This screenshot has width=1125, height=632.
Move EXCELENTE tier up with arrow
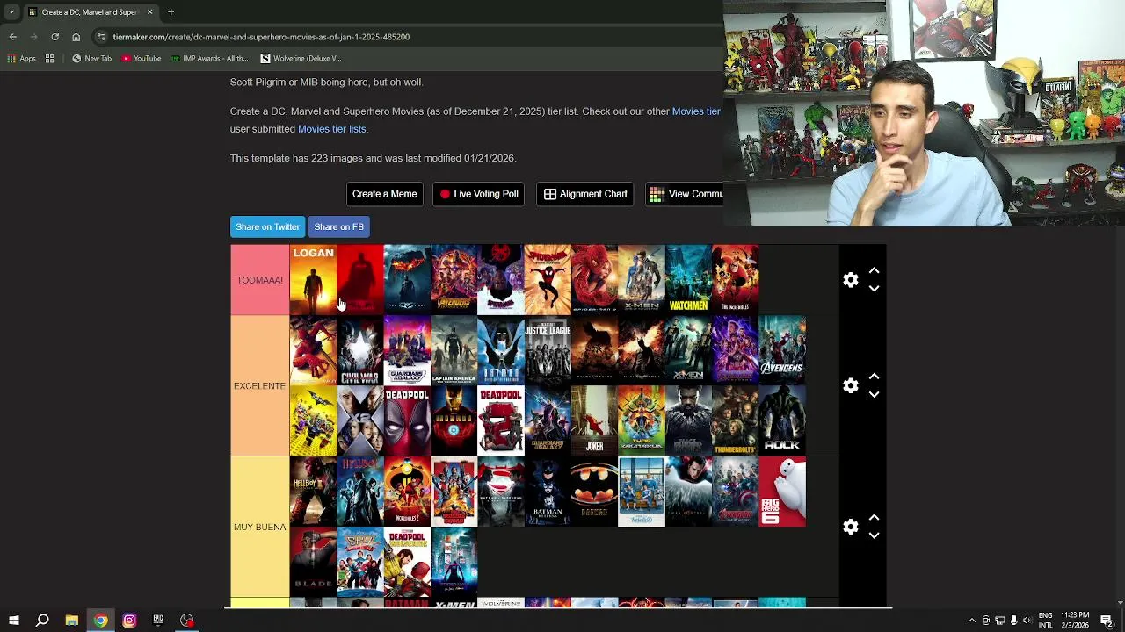(874, 377)
